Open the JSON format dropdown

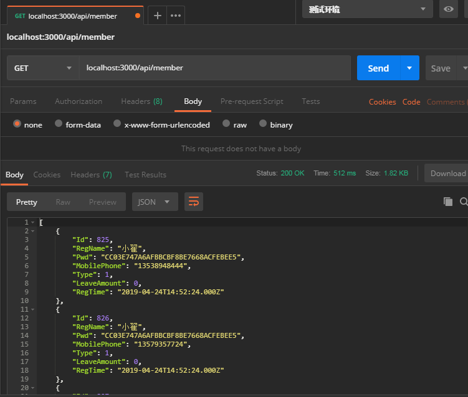(x=155, y=202)
